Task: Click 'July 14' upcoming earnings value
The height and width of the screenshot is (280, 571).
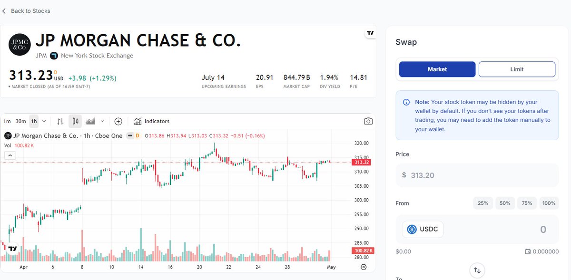Action: (x=213, y=77)
